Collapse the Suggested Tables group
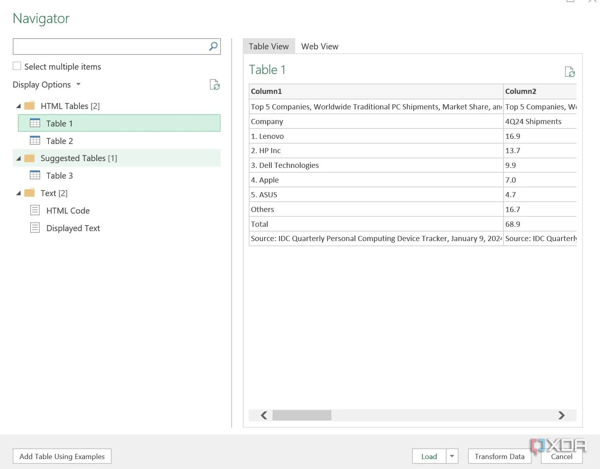 click(x=18, y=158)
